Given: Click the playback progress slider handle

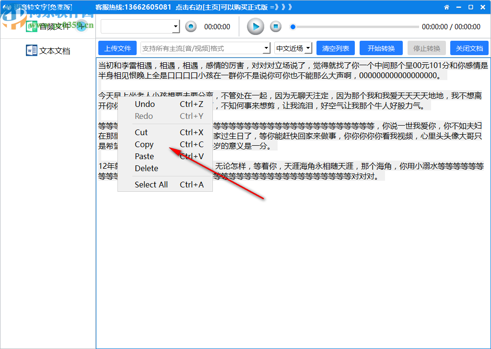Looking at the screenshot, I should pos(293,27).
